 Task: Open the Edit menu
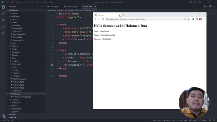(12, 2)
